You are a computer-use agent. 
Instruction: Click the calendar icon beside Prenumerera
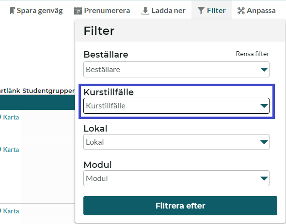(x=78, y=11)
